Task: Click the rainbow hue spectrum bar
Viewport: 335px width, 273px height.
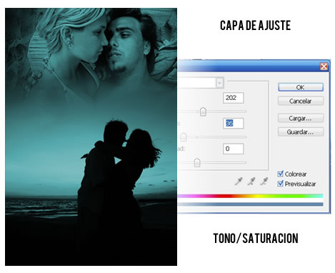Action: 251,196
